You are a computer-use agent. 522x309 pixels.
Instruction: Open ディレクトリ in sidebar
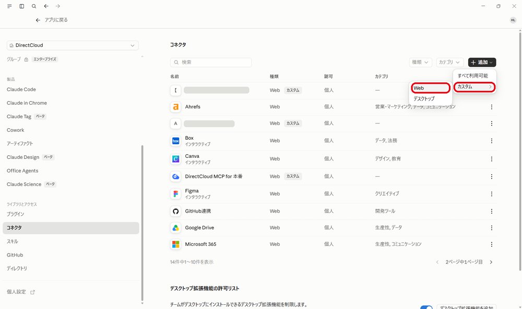point(17,268)
